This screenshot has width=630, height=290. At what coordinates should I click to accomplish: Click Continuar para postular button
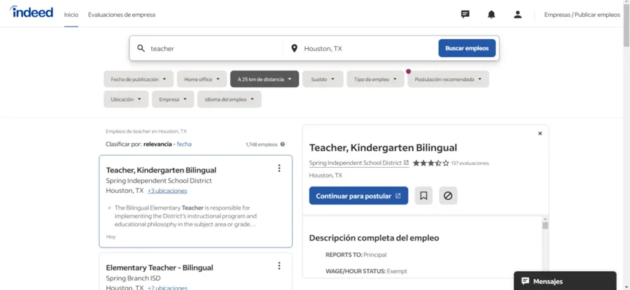(358, 196)
